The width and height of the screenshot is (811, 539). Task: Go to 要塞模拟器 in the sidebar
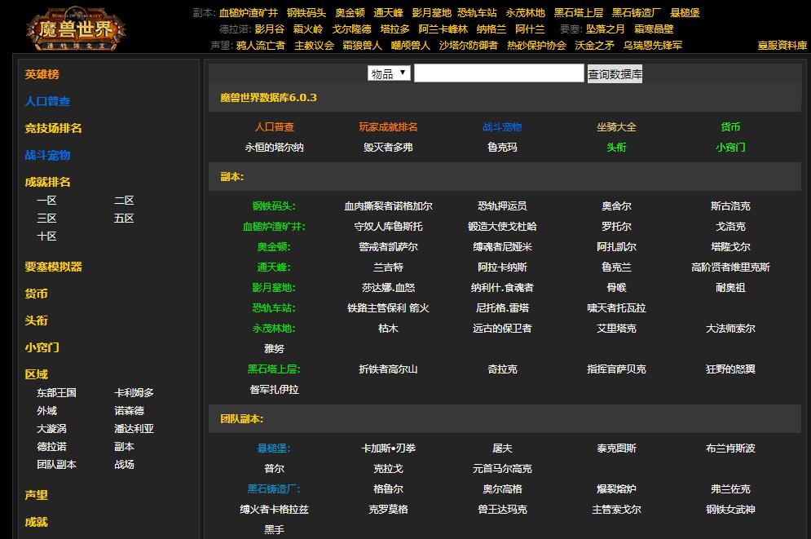pos(53,267)
